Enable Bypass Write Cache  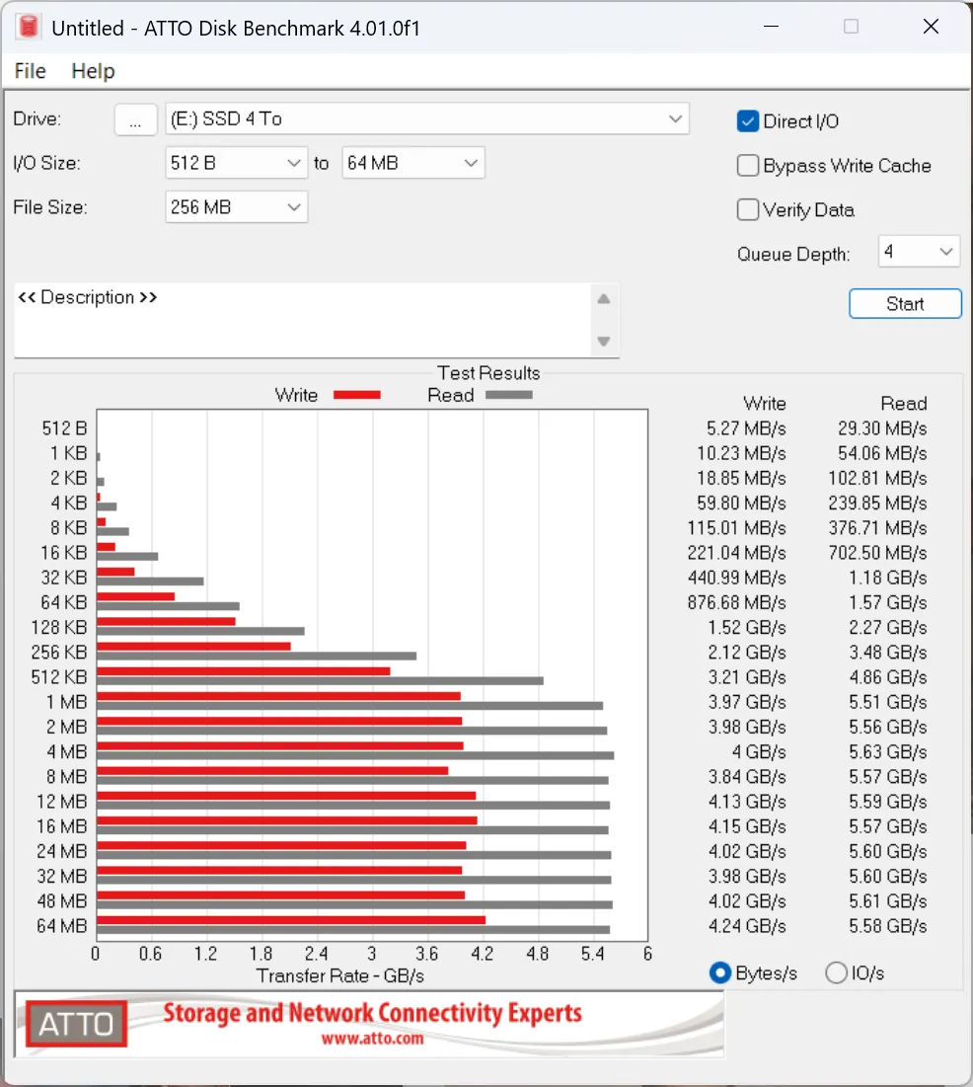(x=748, y=166)
